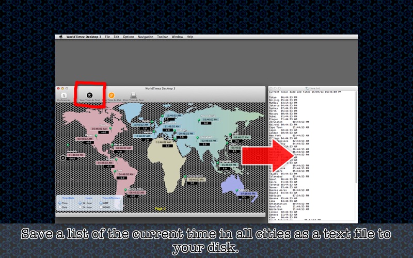Screen dimensions: 413x258
Task: Select the Time radio button
Action: point(60,203)
